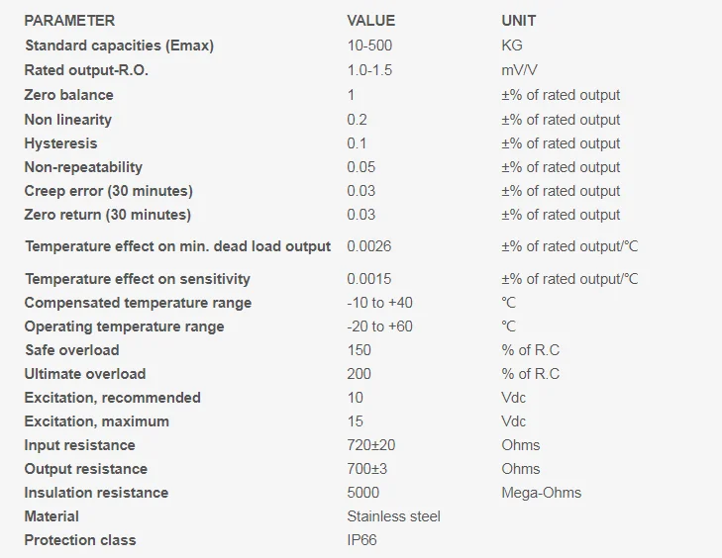The image size is (722, 558).
Task: Click the 0.0026 temperature effect value
Action: [x=368, y=246]
